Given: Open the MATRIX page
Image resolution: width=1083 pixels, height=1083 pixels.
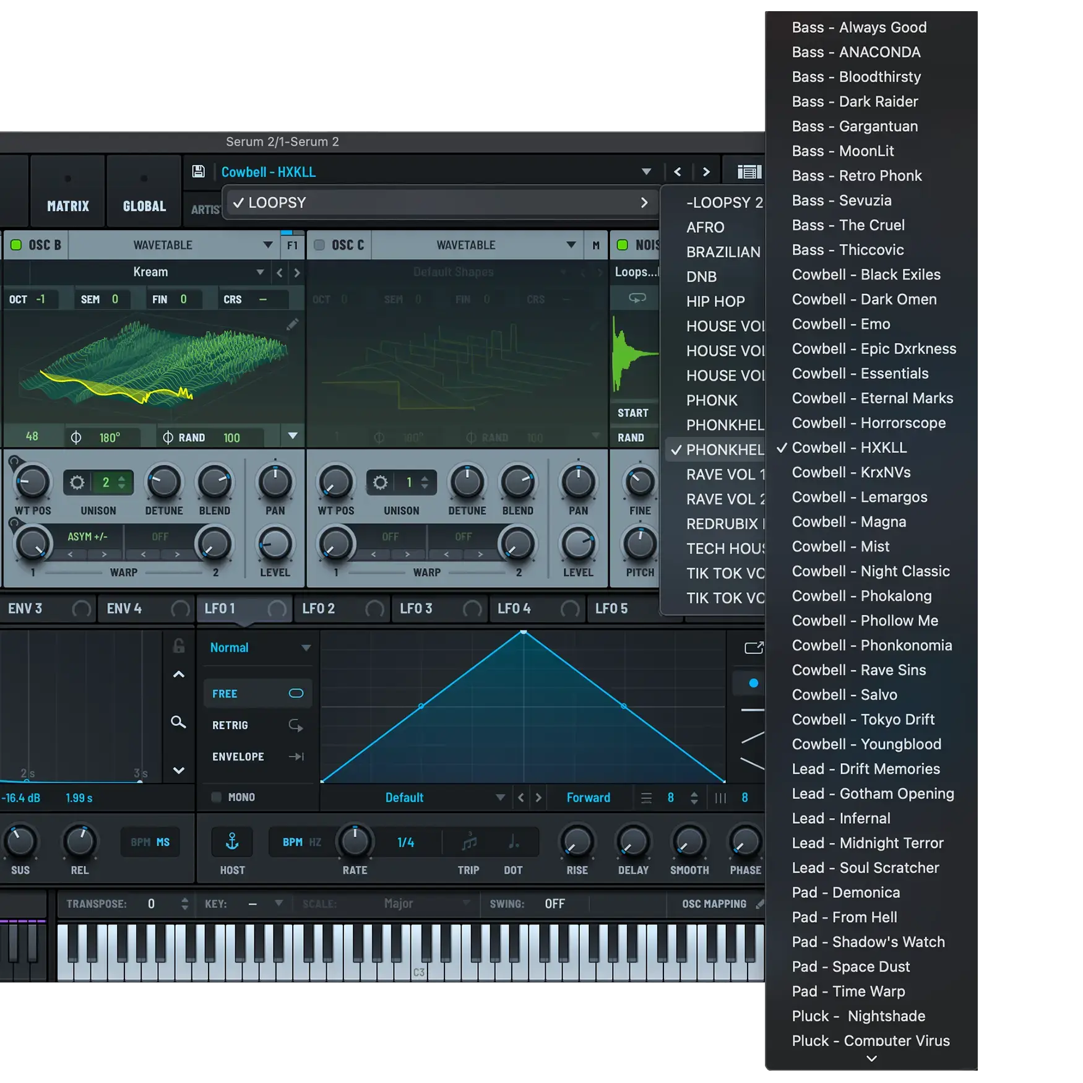Looking at the screenshot, I should [68, 205].
